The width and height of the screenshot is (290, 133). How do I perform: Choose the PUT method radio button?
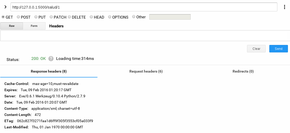[36, 17]
